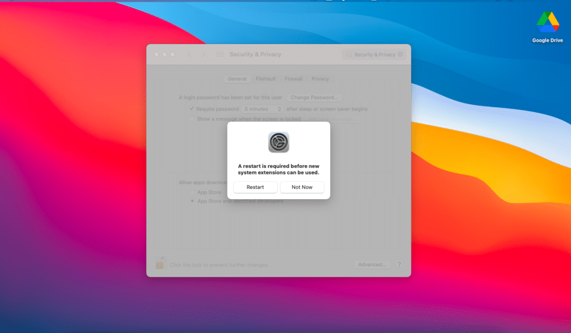Click the forward arrow in the toolbar

tap(204, 54)
